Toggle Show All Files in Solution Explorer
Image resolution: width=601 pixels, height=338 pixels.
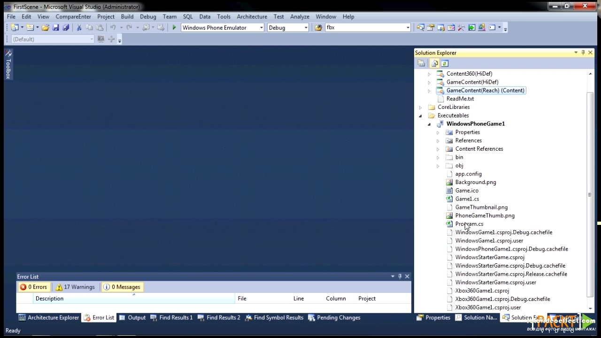[434, 63]
